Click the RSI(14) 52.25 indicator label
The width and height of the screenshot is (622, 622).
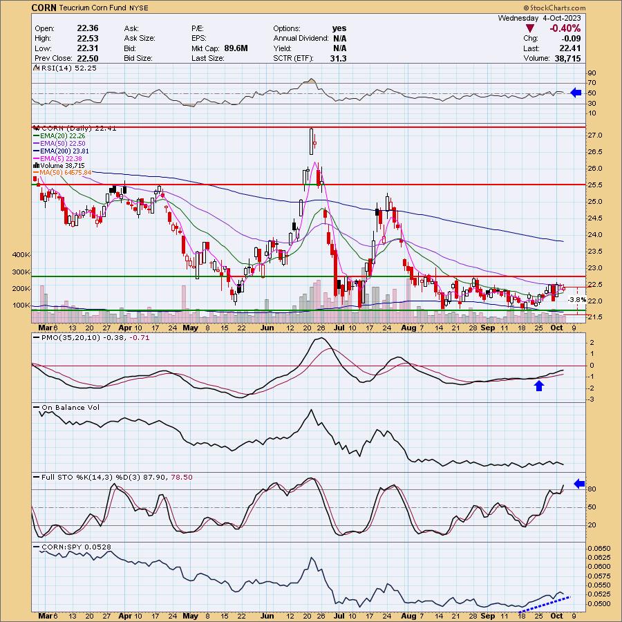[68, 68]
